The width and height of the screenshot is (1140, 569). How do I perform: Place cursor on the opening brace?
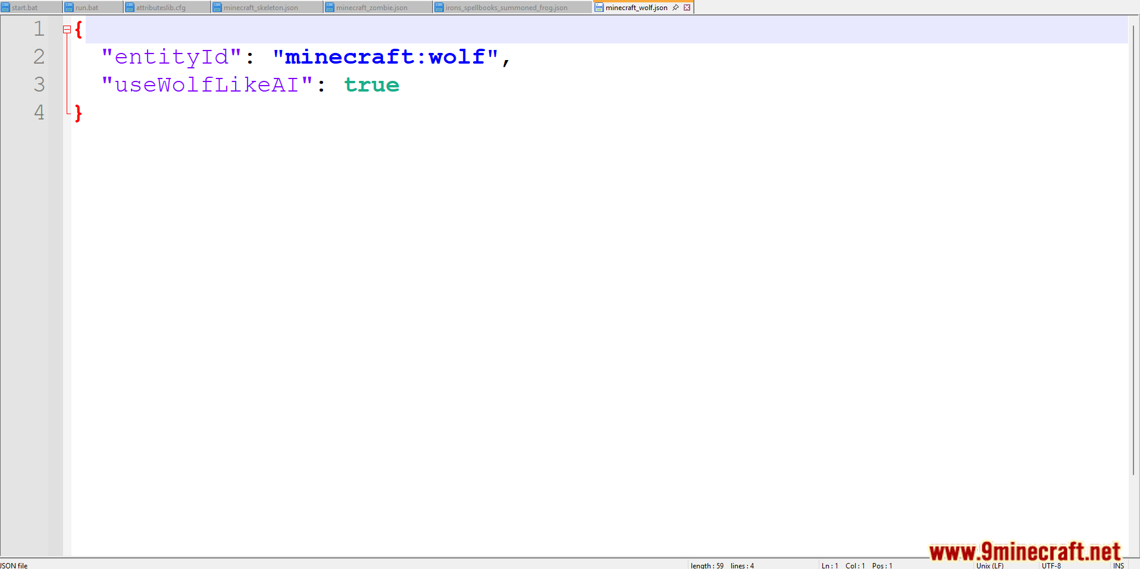(79, 29)
